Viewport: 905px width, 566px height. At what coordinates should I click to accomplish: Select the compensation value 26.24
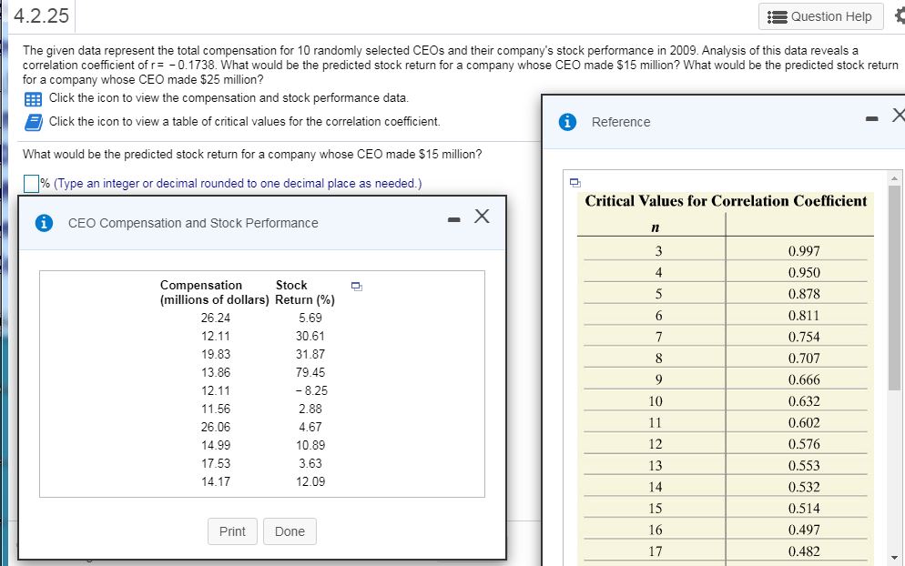(x=216, y=318)
